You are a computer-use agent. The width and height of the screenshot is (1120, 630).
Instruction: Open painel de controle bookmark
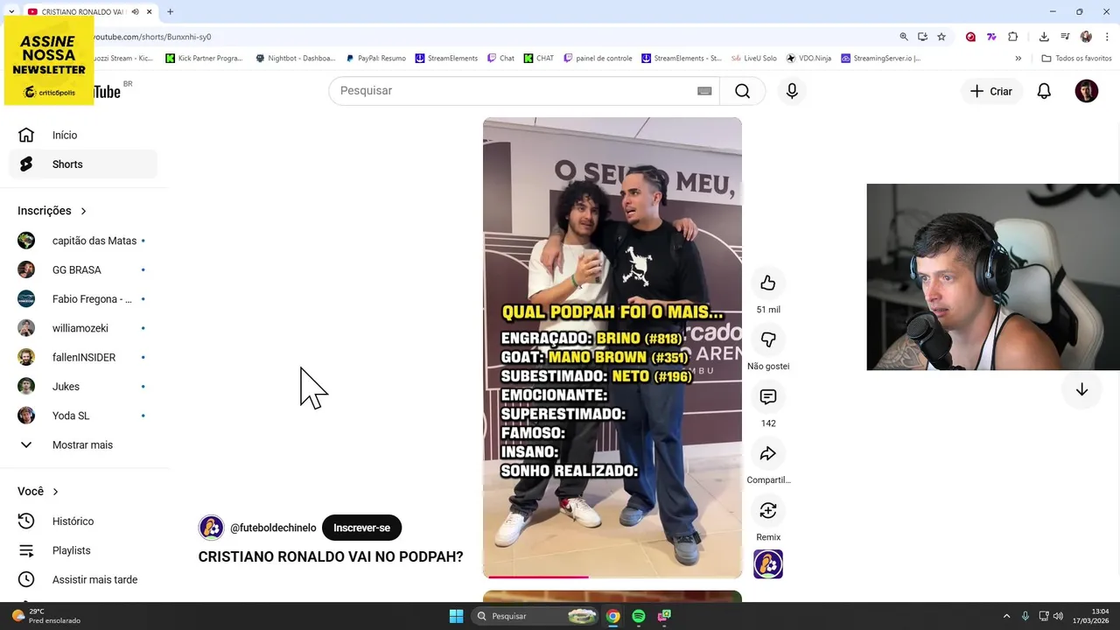click(x=598, y=59)
